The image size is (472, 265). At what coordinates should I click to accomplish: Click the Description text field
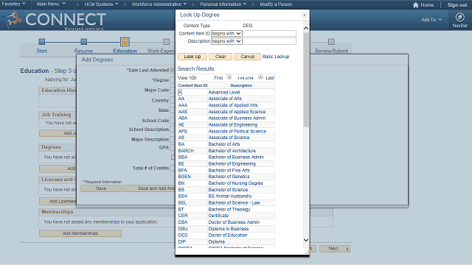coord(269,41)
